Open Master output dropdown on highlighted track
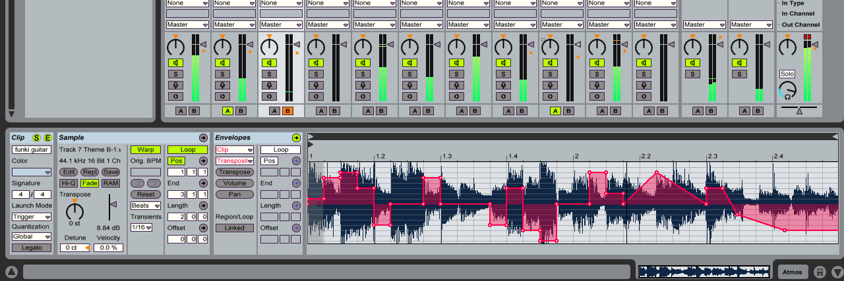844x281 pixels. (281, 24)
